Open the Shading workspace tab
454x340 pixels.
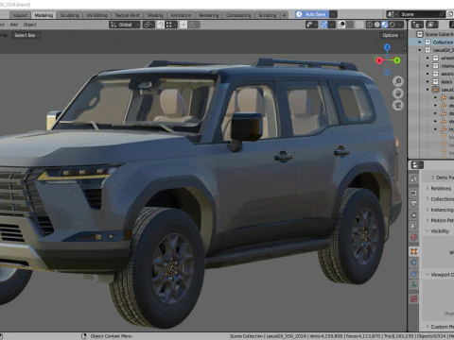(155, 15)
